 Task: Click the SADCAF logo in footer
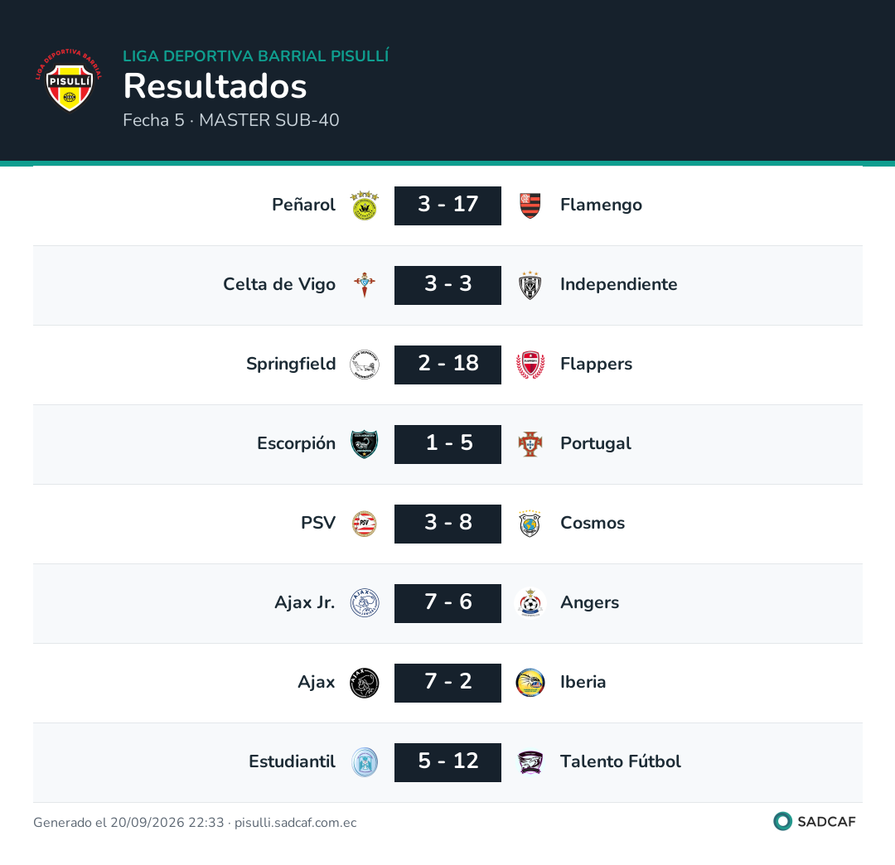pos(815,822)
